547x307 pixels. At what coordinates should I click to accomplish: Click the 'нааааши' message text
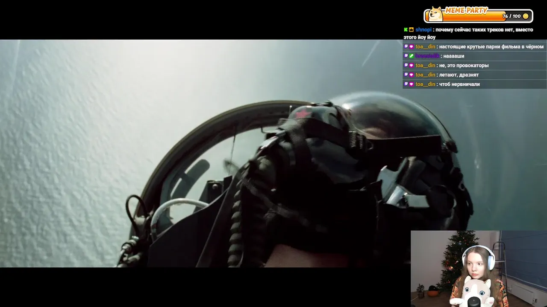pyautogui.click(x=454, y=56)
